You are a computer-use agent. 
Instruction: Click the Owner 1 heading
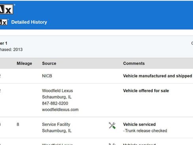[4, 43]
